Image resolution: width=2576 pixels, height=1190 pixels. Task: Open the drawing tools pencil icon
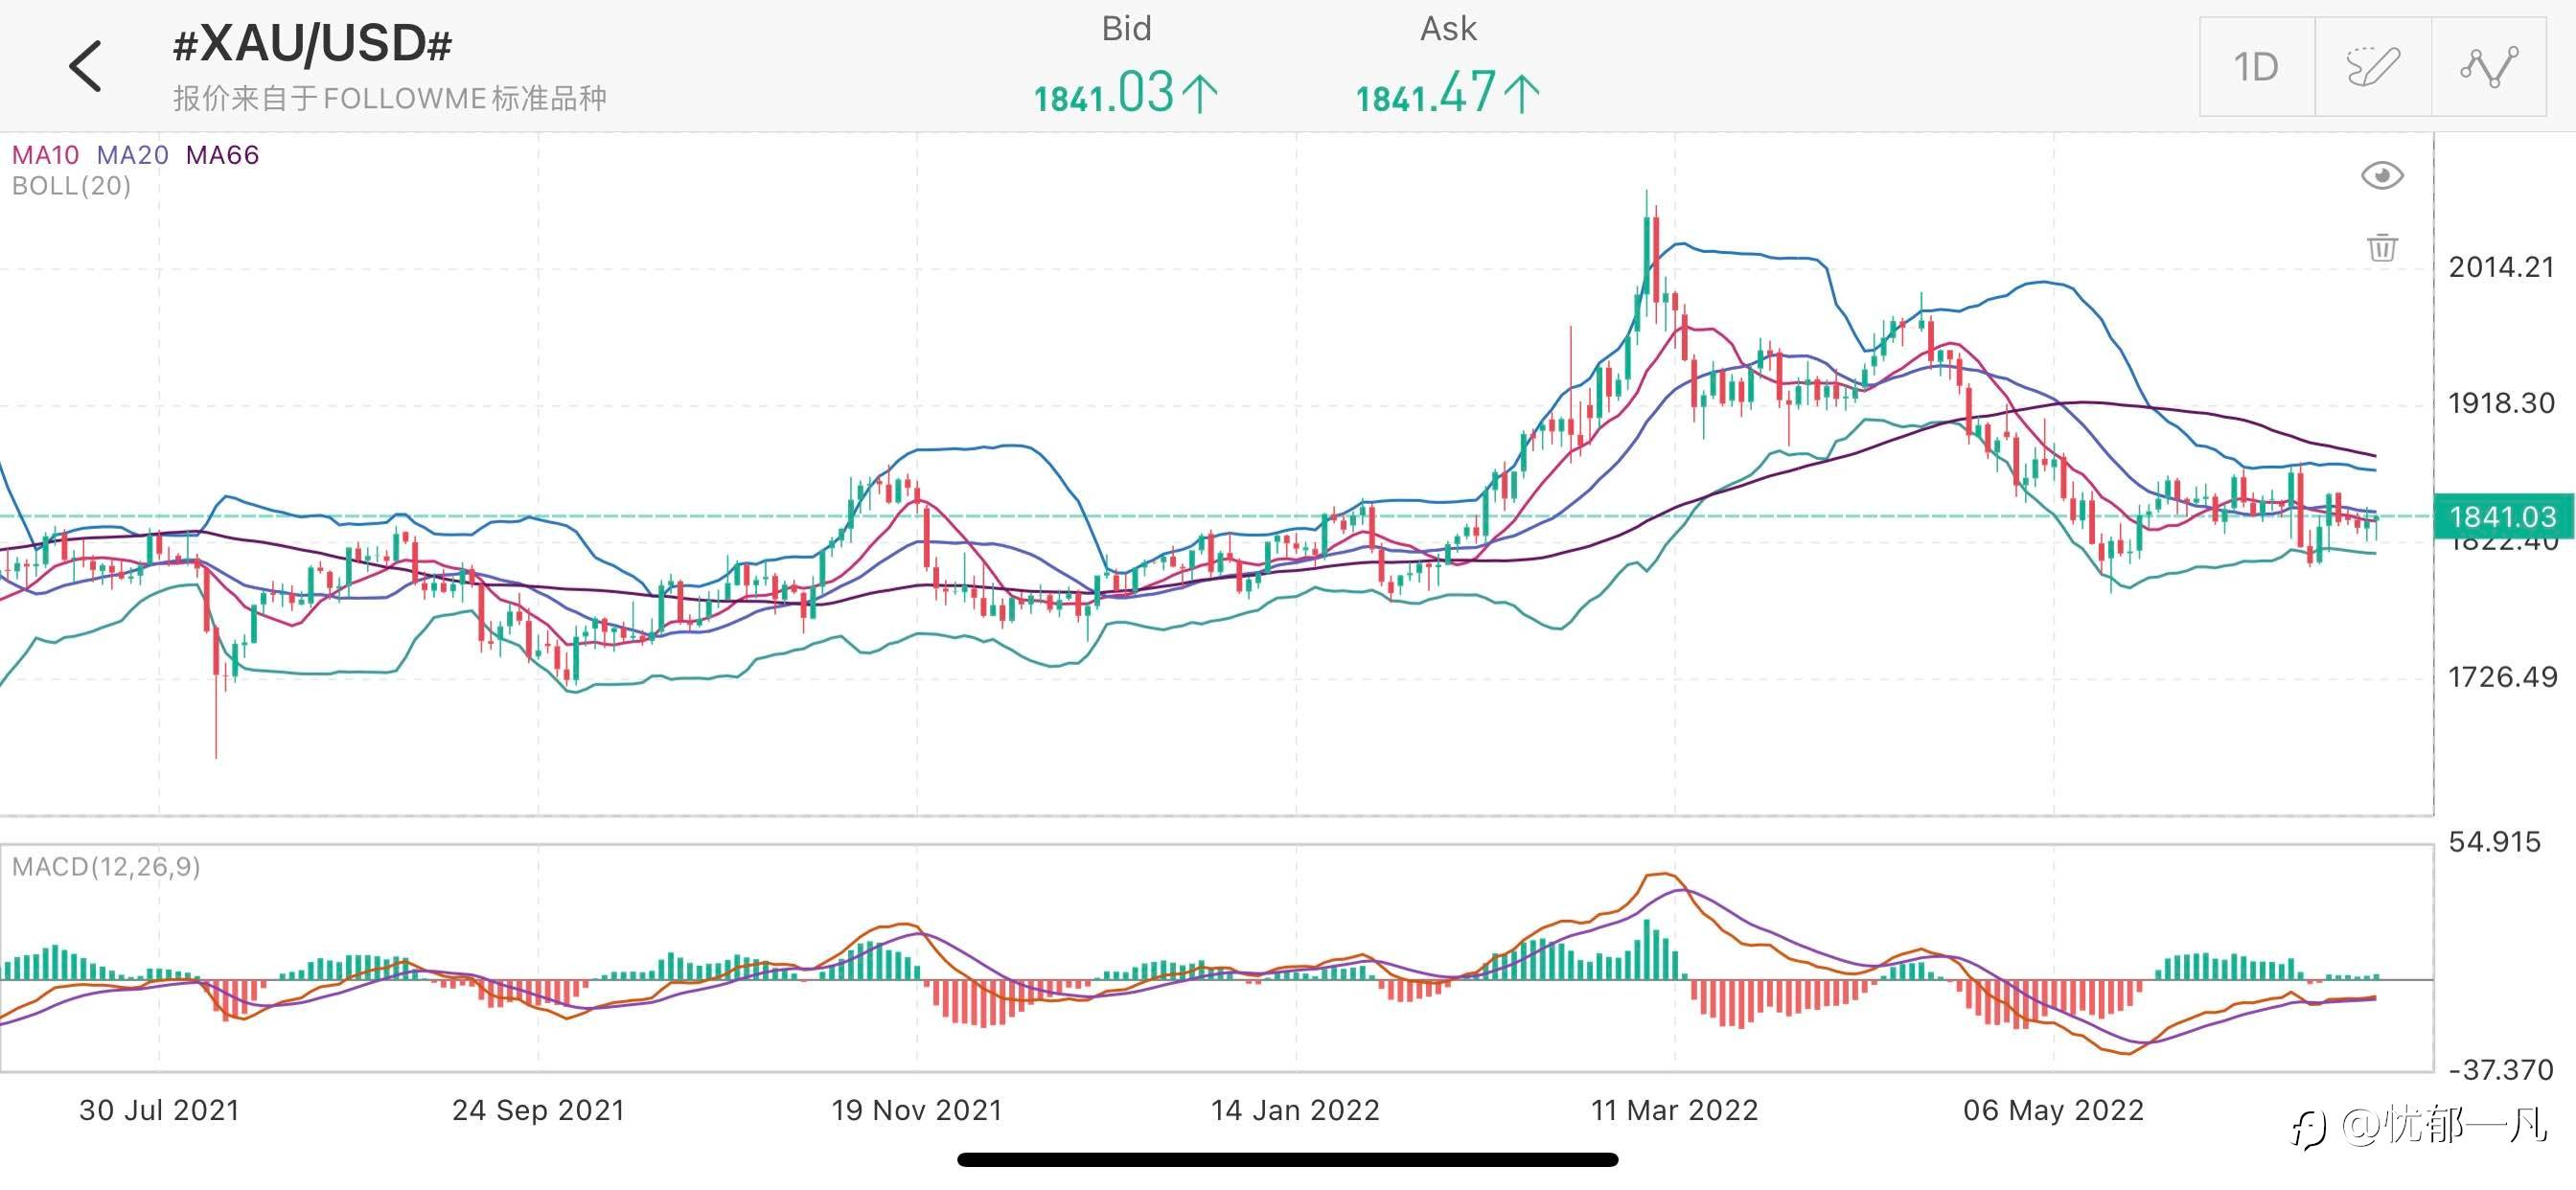tap(2372, 67)
